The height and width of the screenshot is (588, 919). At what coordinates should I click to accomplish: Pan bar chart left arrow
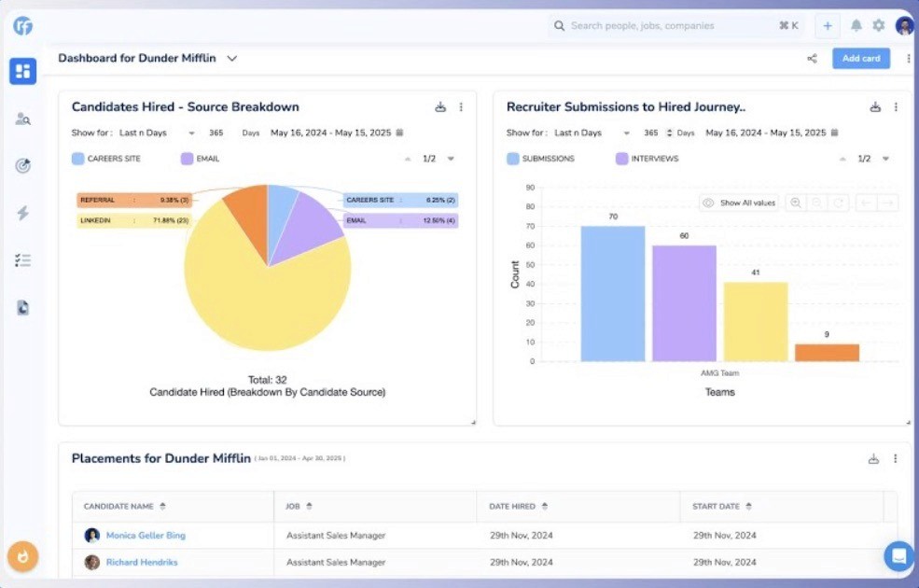tap(866, 203)
